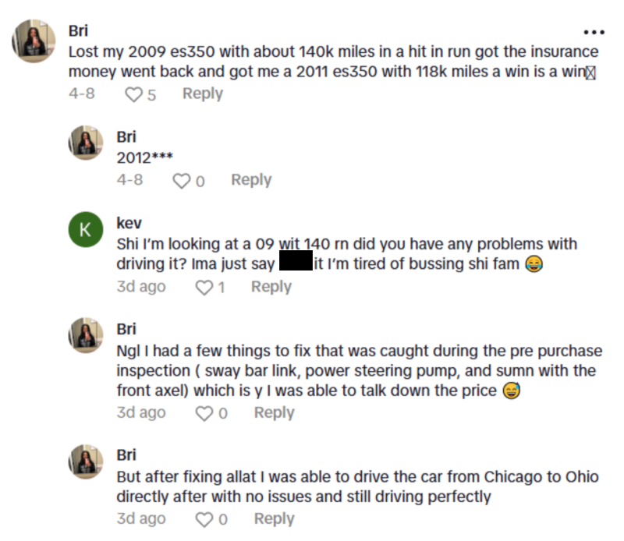Open Bri's avatar on top comment

[x=34, y=41]
